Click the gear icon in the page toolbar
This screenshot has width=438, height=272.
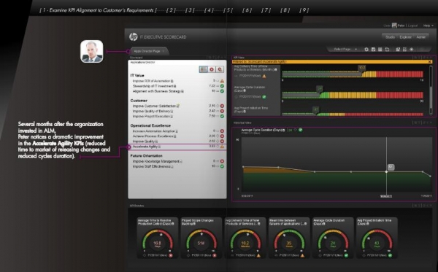[x=366, y=50]
